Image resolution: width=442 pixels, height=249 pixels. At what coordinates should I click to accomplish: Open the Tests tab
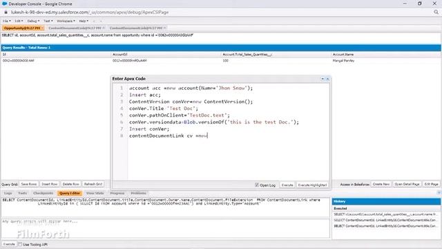pos(22,193)
